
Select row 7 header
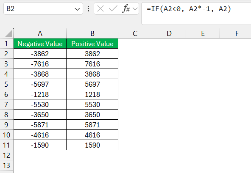(6, 104)
